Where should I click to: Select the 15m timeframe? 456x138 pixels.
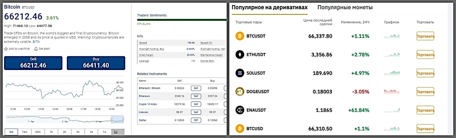[25, 132]
